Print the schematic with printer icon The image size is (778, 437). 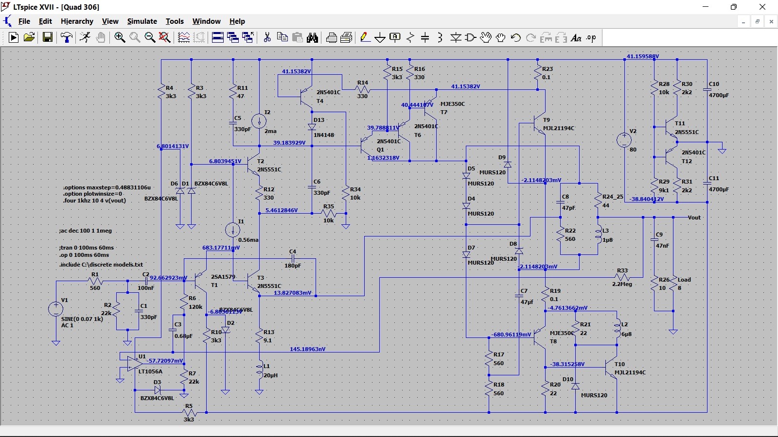[346, 37]
